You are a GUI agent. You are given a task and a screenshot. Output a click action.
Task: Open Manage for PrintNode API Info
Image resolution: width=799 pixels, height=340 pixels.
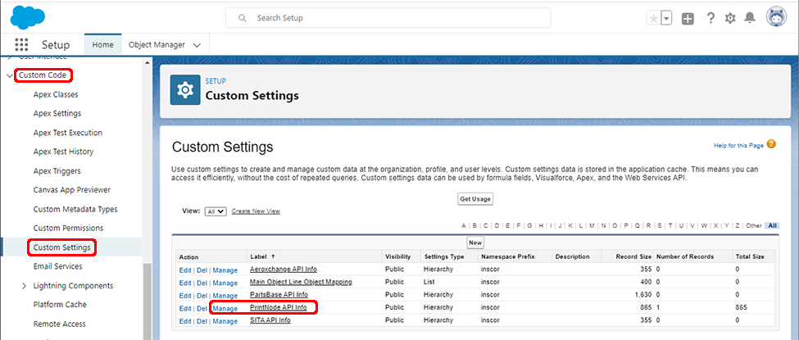[225, 308]
